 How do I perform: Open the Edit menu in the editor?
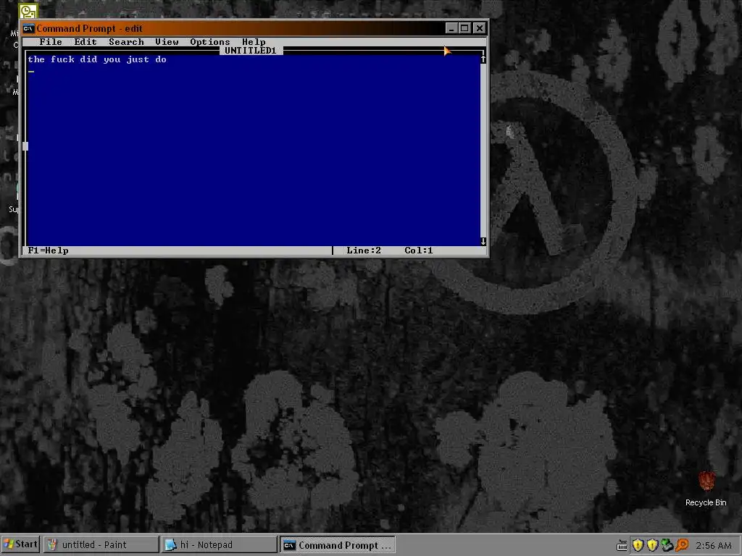point(86,41)
